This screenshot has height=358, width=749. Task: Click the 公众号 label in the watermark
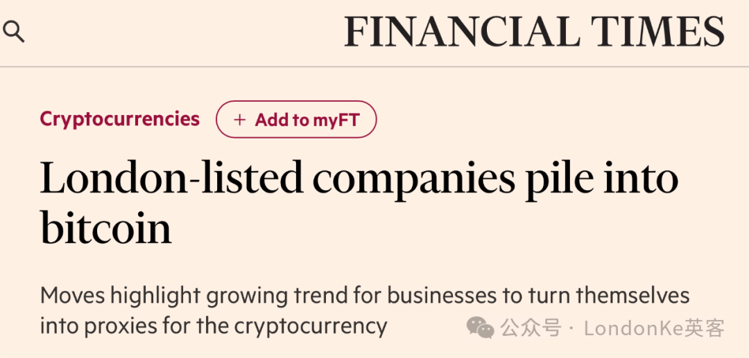tap(531, 328)
